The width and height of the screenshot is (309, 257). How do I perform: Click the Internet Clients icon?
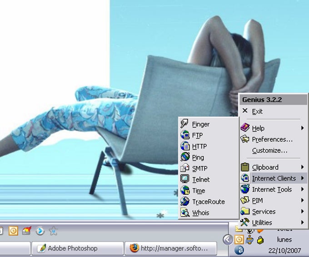coord(245,178)
